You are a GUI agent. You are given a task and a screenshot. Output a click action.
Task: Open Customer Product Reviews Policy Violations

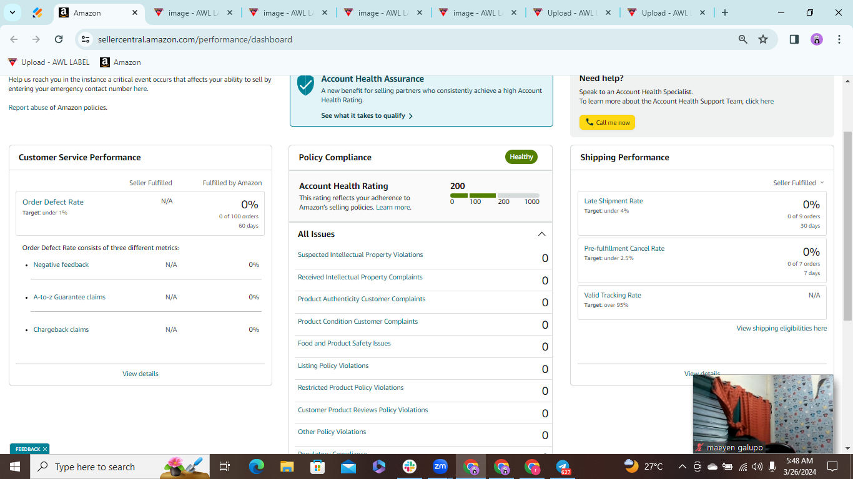point(363,410)
